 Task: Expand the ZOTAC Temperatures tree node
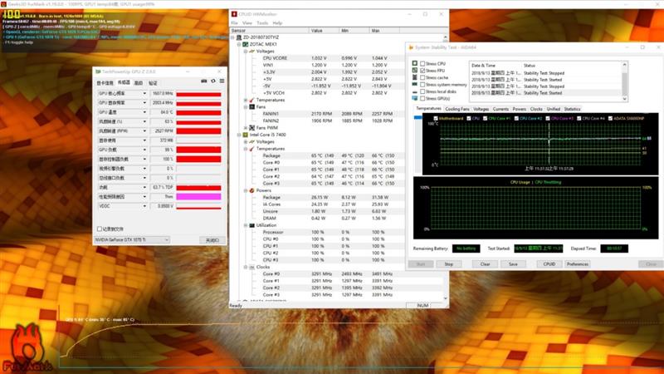tap(246, 100)
